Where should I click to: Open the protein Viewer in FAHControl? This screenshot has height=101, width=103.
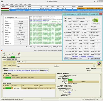(99, 64)
